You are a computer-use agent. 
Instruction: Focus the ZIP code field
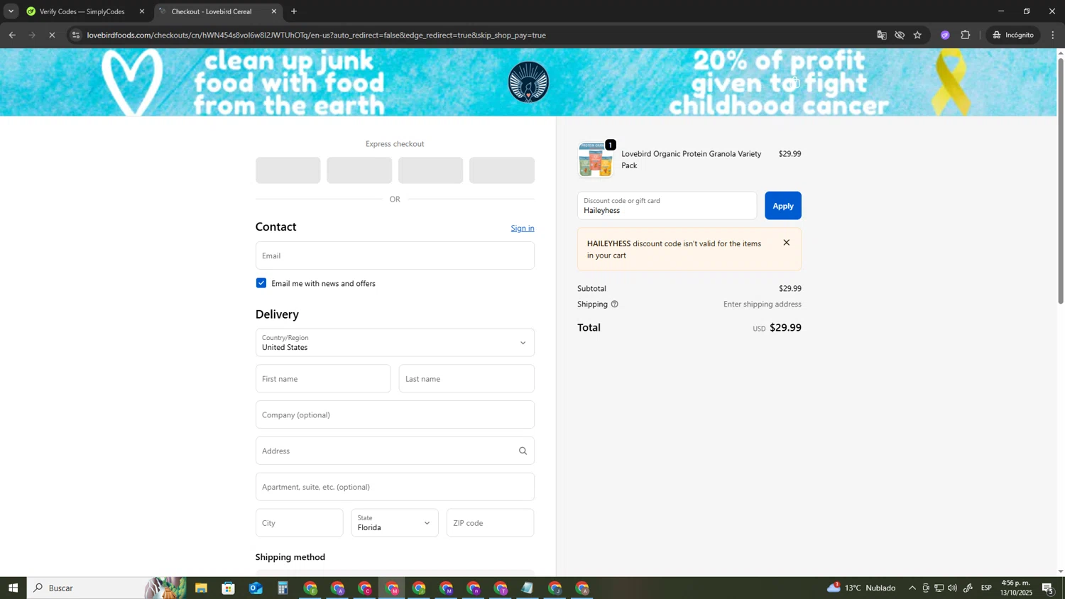(490, 523)
